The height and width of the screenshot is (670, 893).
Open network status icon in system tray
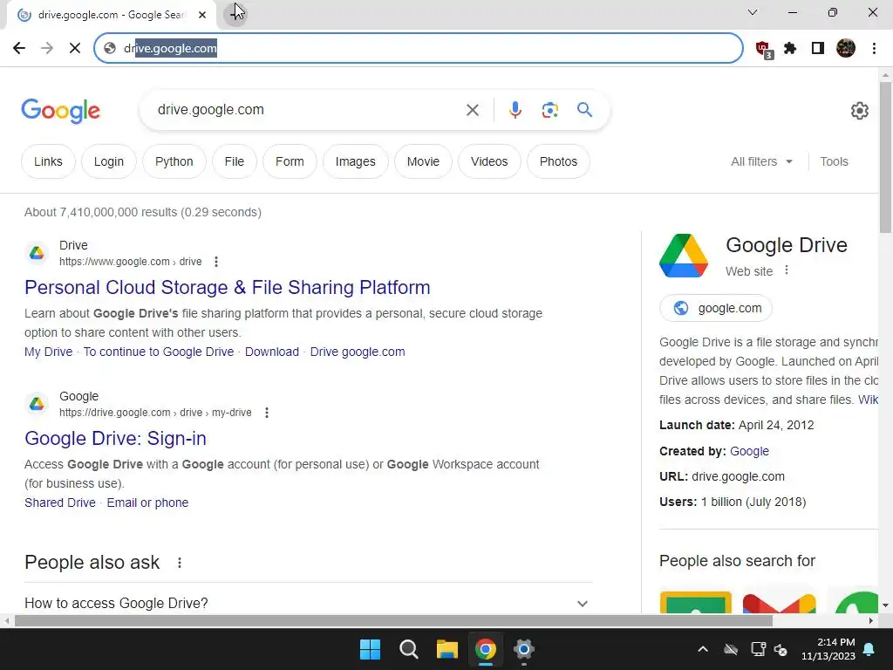coord(758,649)
